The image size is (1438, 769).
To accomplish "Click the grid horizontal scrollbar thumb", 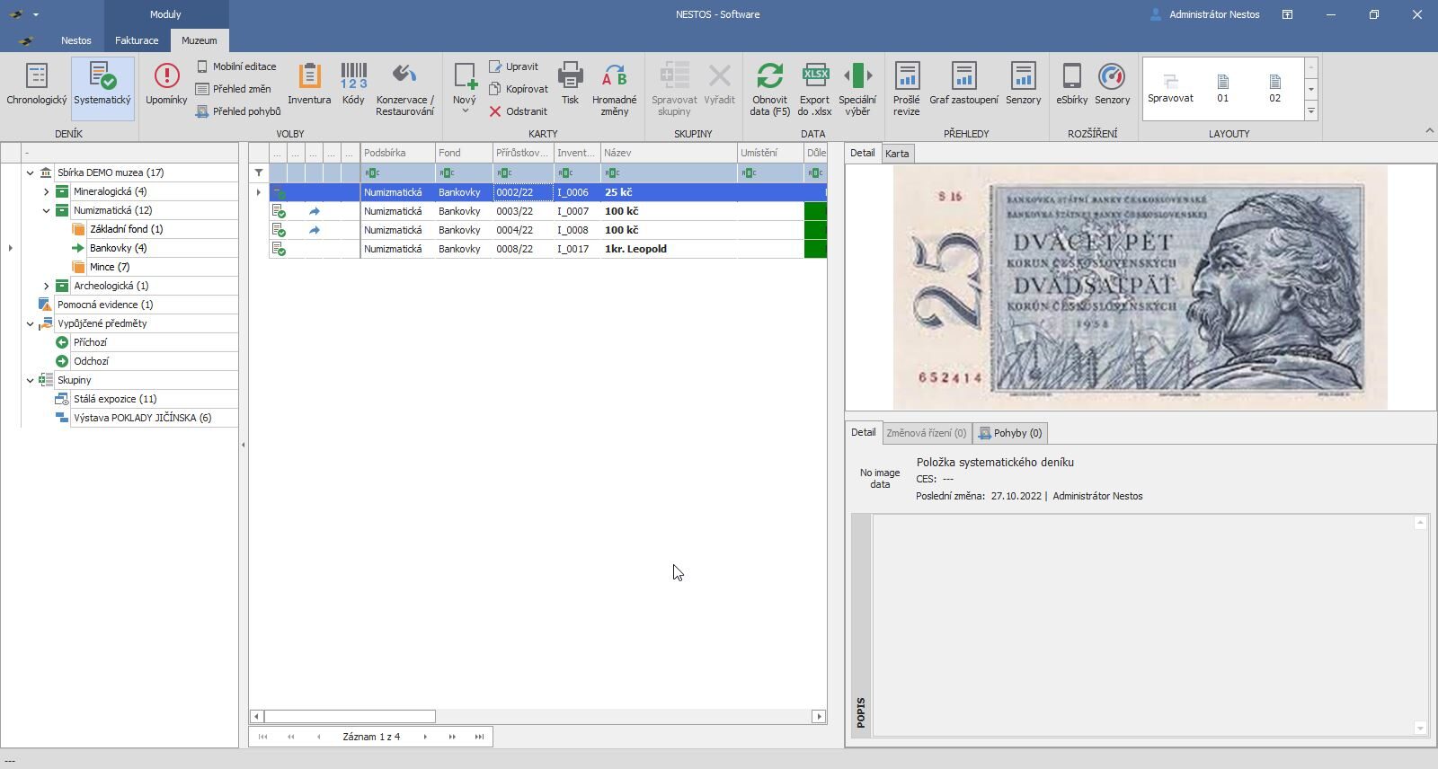I will point(350,716).
